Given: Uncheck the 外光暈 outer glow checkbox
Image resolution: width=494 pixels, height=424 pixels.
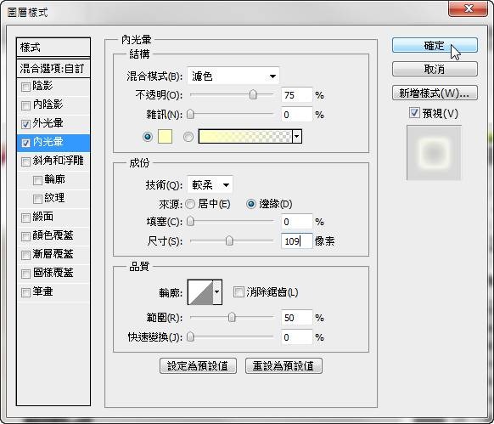Looking at the screenshot, I should [25, 124].
